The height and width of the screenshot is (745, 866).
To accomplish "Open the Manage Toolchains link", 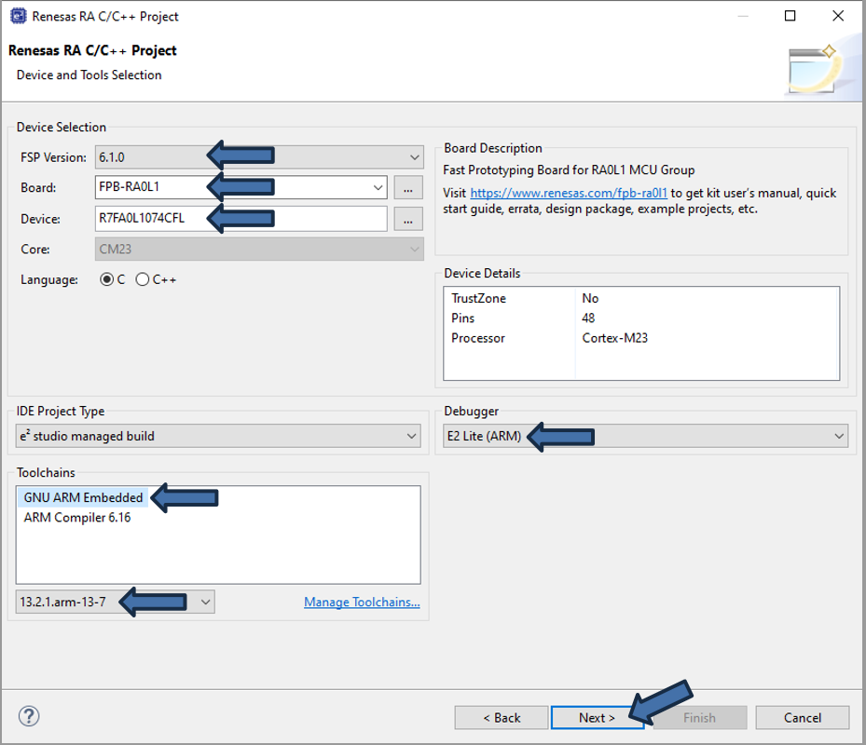I will pos(362,603).
